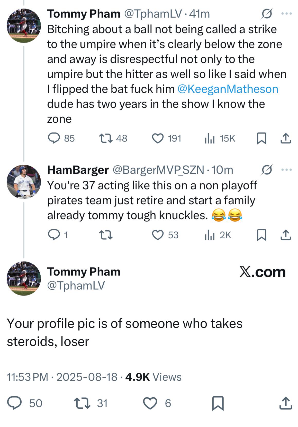298x427 pixels.
Task: Like the tweet with 191 likes
Action: point(158,138)
